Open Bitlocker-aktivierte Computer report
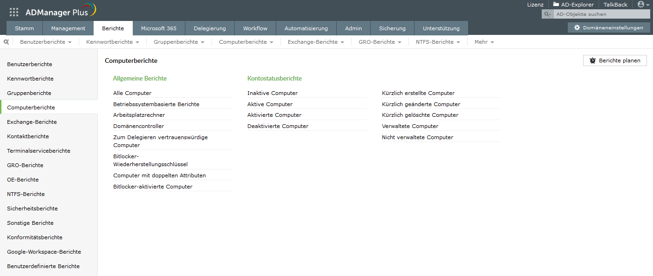Screen dimensions: 653x276 coord(153,187)
